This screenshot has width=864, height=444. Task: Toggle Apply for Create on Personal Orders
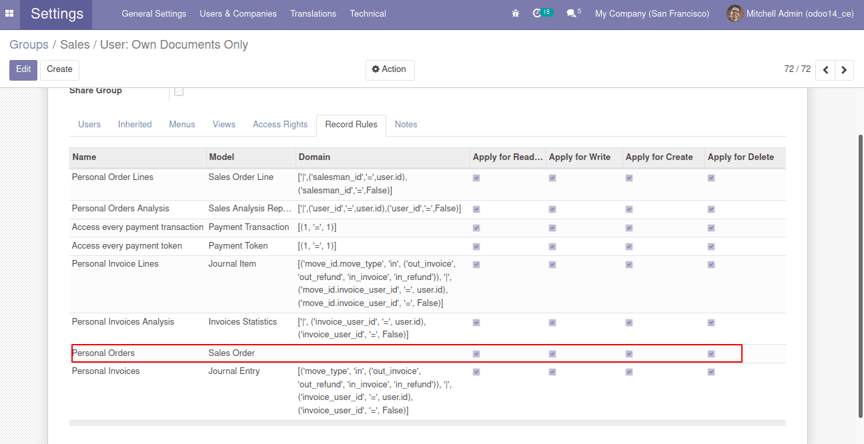point(629,354)
